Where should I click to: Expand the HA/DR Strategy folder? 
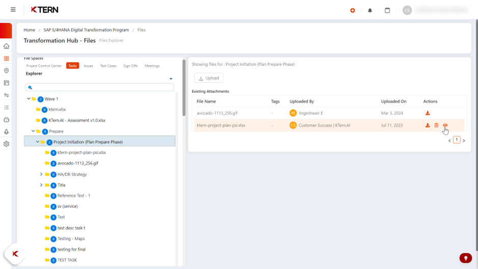(41, 174)
